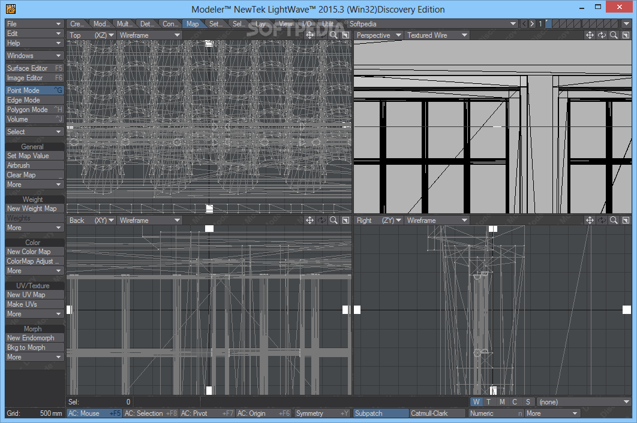637x423 pixels.
Task: Click Airbrush tool button
Action: coord(35,165)
